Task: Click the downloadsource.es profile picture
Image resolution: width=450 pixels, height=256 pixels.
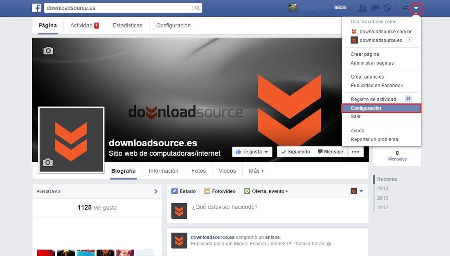Action: point(71,140)
